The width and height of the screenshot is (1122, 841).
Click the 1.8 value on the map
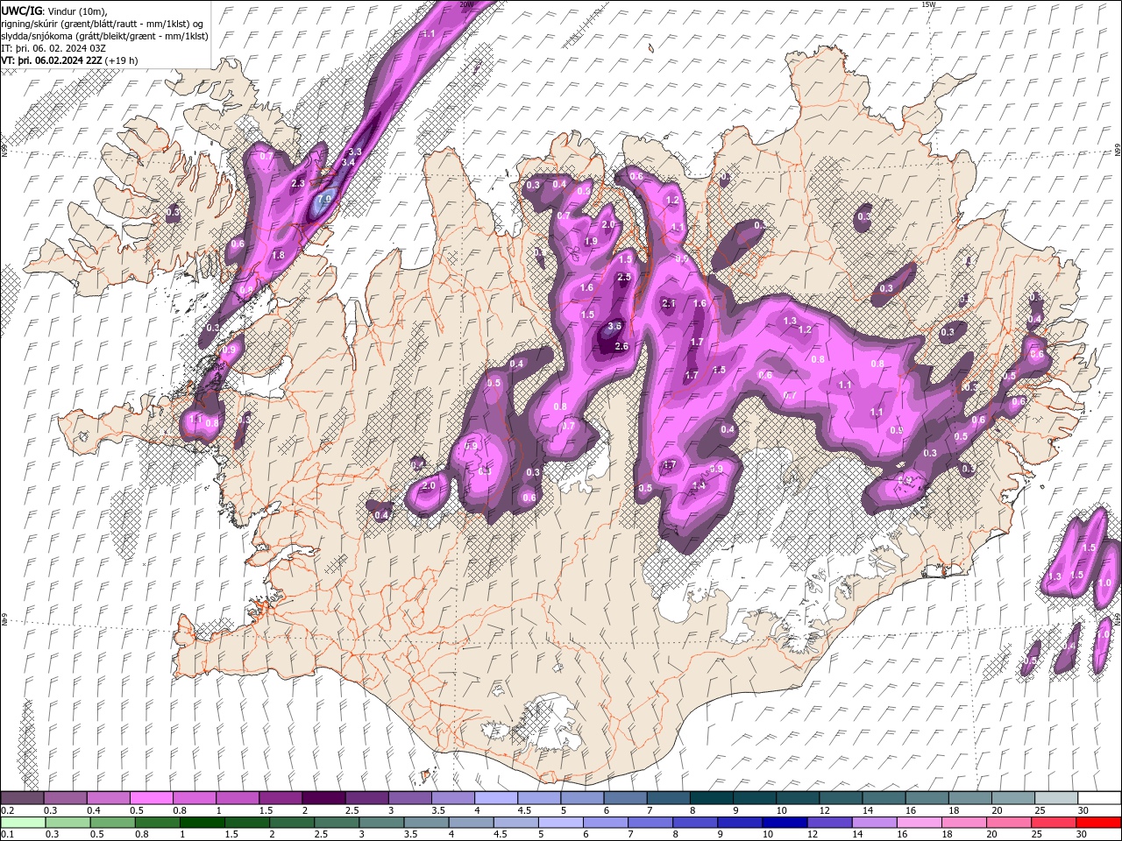coord(279,256)
